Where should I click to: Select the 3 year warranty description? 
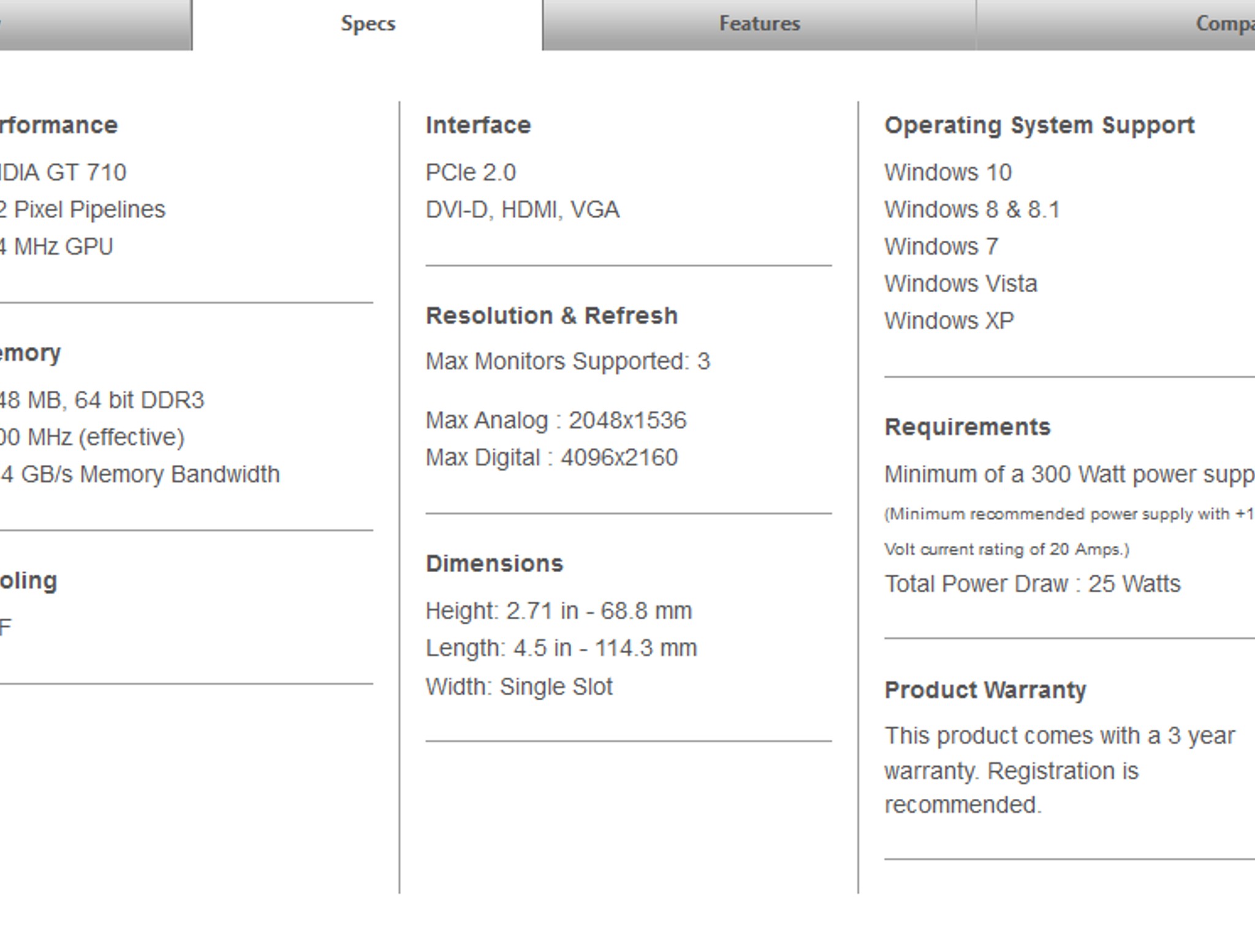(x=1060, y=770)
